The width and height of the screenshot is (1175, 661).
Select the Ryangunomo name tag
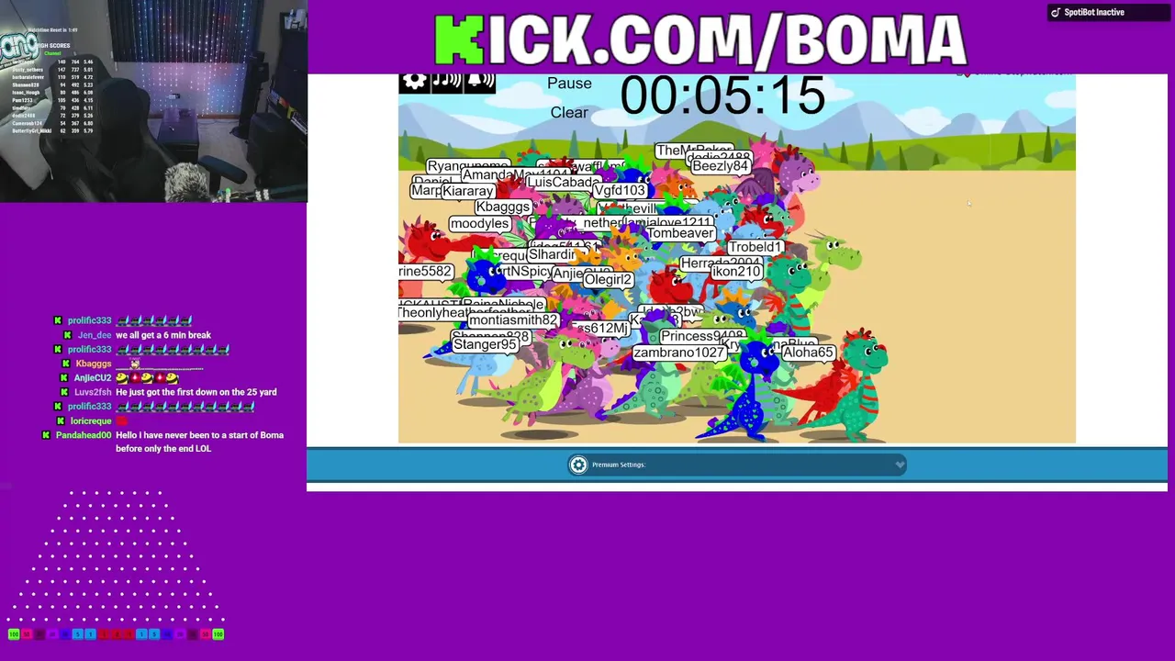tap(468, 166)
